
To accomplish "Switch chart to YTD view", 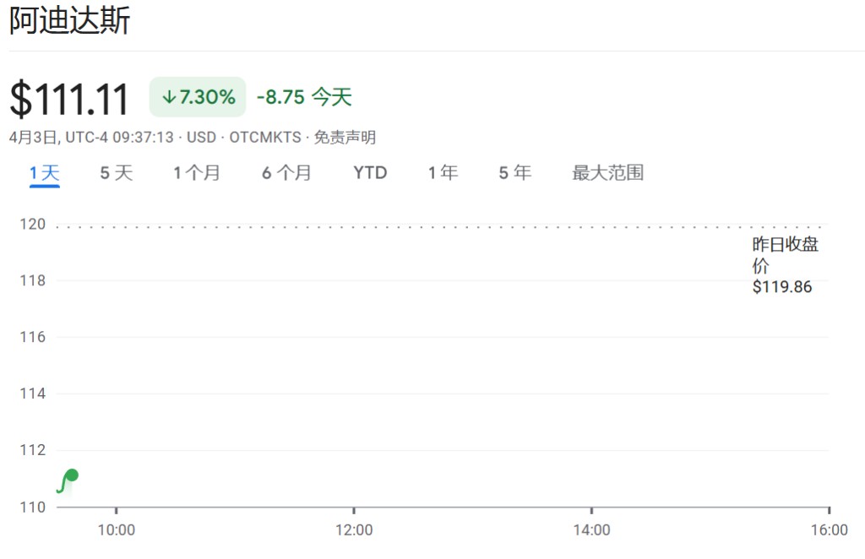I will click(x=370, y=173).
